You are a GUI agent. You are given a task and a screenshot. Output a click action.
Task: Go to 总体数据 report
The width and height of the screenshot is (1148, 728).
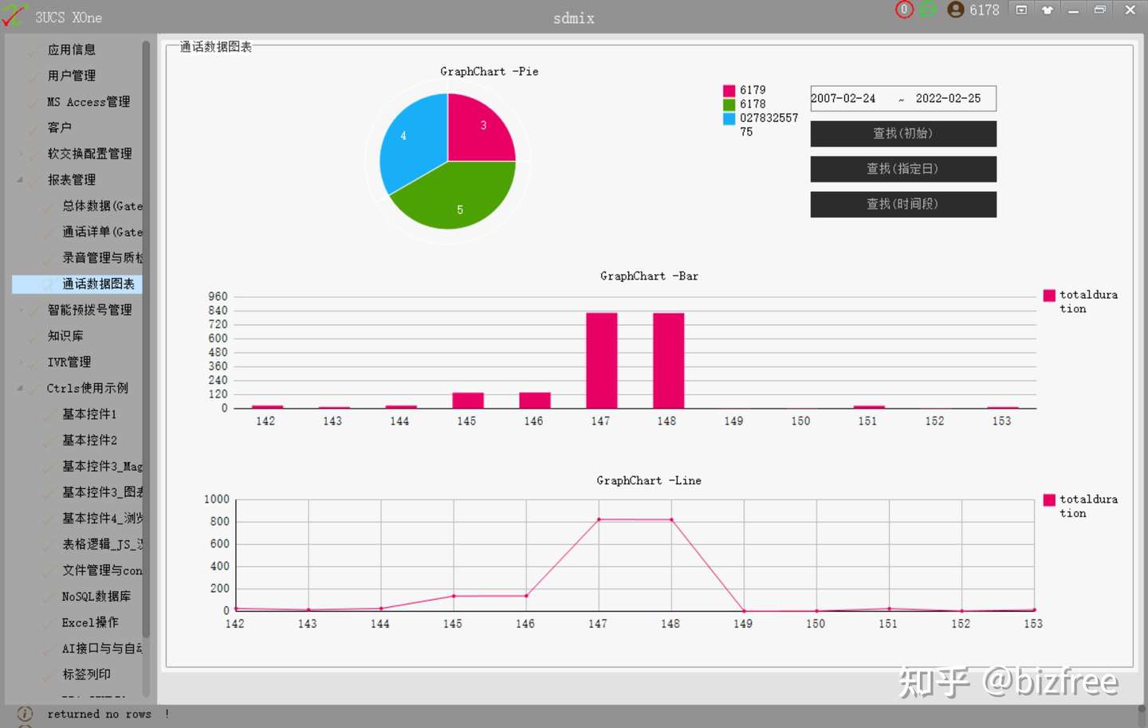click(102, 206)
